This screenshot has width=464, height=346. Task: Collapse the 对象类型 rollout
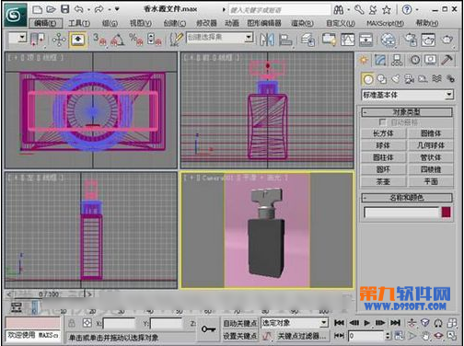pyautogui.click(x=407, y=112)
